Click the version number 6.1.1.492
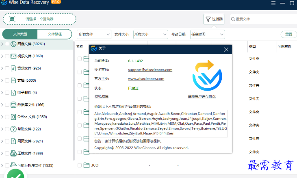 pyautogui.click(x=135, y=61)
